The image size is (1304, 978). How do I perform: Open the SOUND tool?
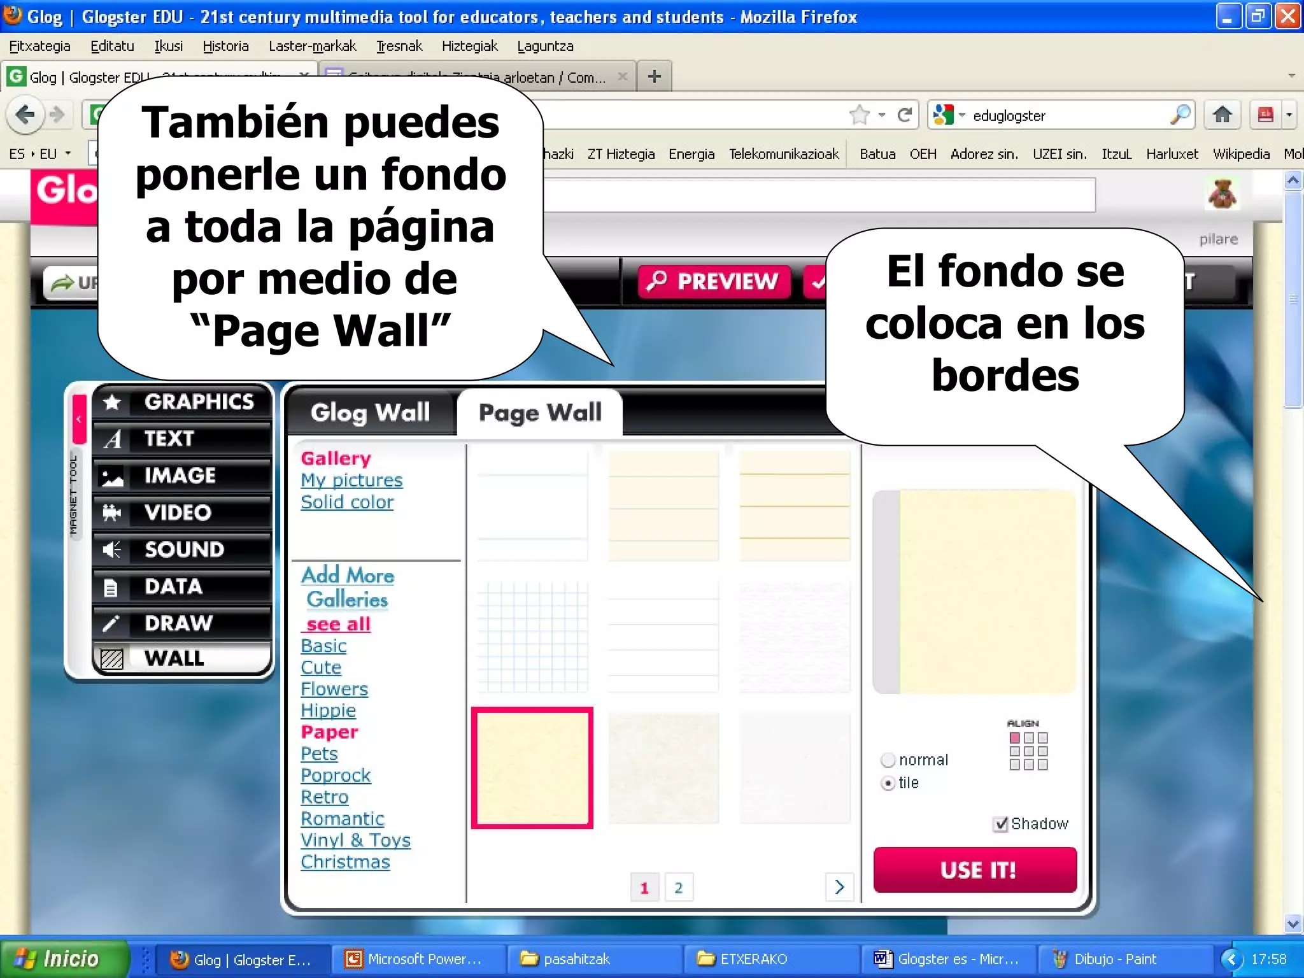(181, 549)
